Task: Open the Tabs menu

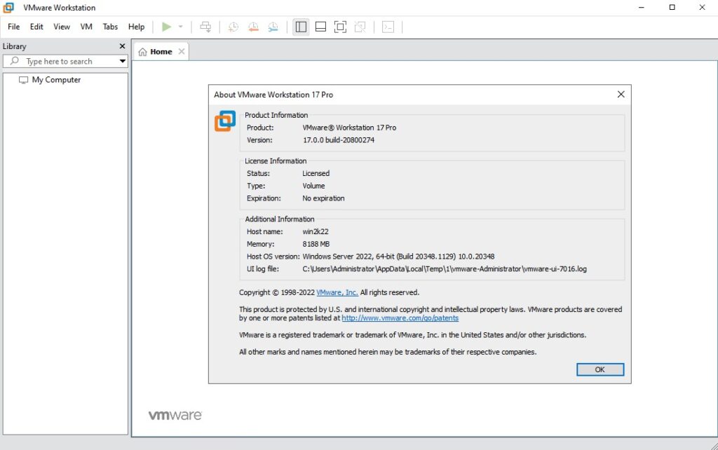Action: click(x=110, y=27)
